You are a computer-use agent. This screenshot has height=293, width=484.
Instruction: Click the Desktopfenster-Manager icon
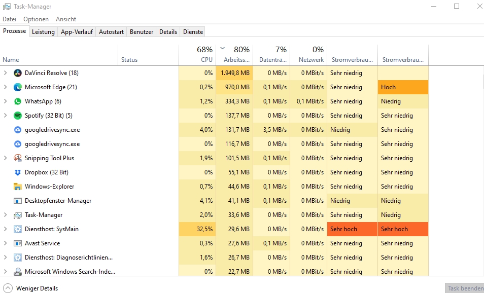click(x=18, y=201)
